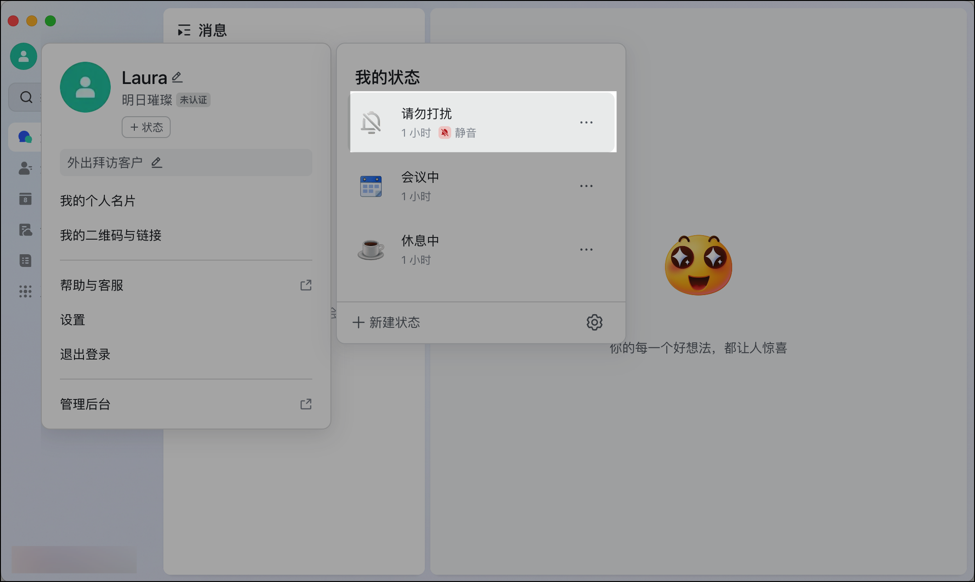Viewport: 975px width, 582px height.
Task: Open the Messages chat icon in sidebar
Action: tap(25, 136)
